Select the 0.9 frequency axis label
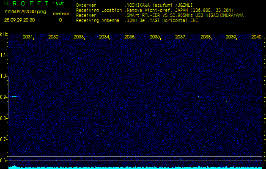 4,97
